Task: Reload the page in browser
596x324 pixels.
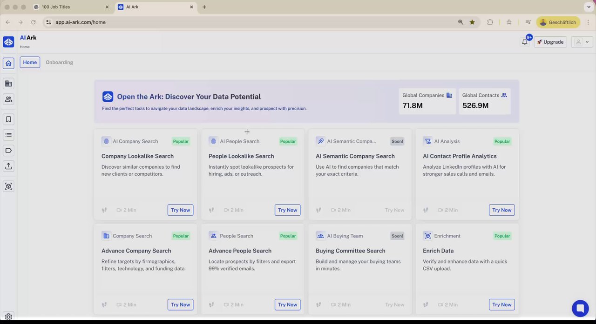Action: click(33, 22)
